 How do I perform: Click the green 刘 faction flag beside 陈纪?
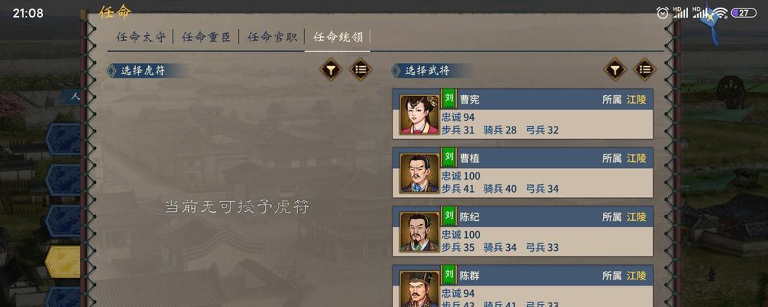[x=449, y=216]
